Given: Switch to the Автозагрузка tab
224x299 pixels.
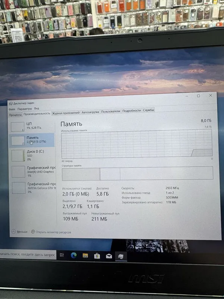Looking at the screenshot, I should 90,112.
